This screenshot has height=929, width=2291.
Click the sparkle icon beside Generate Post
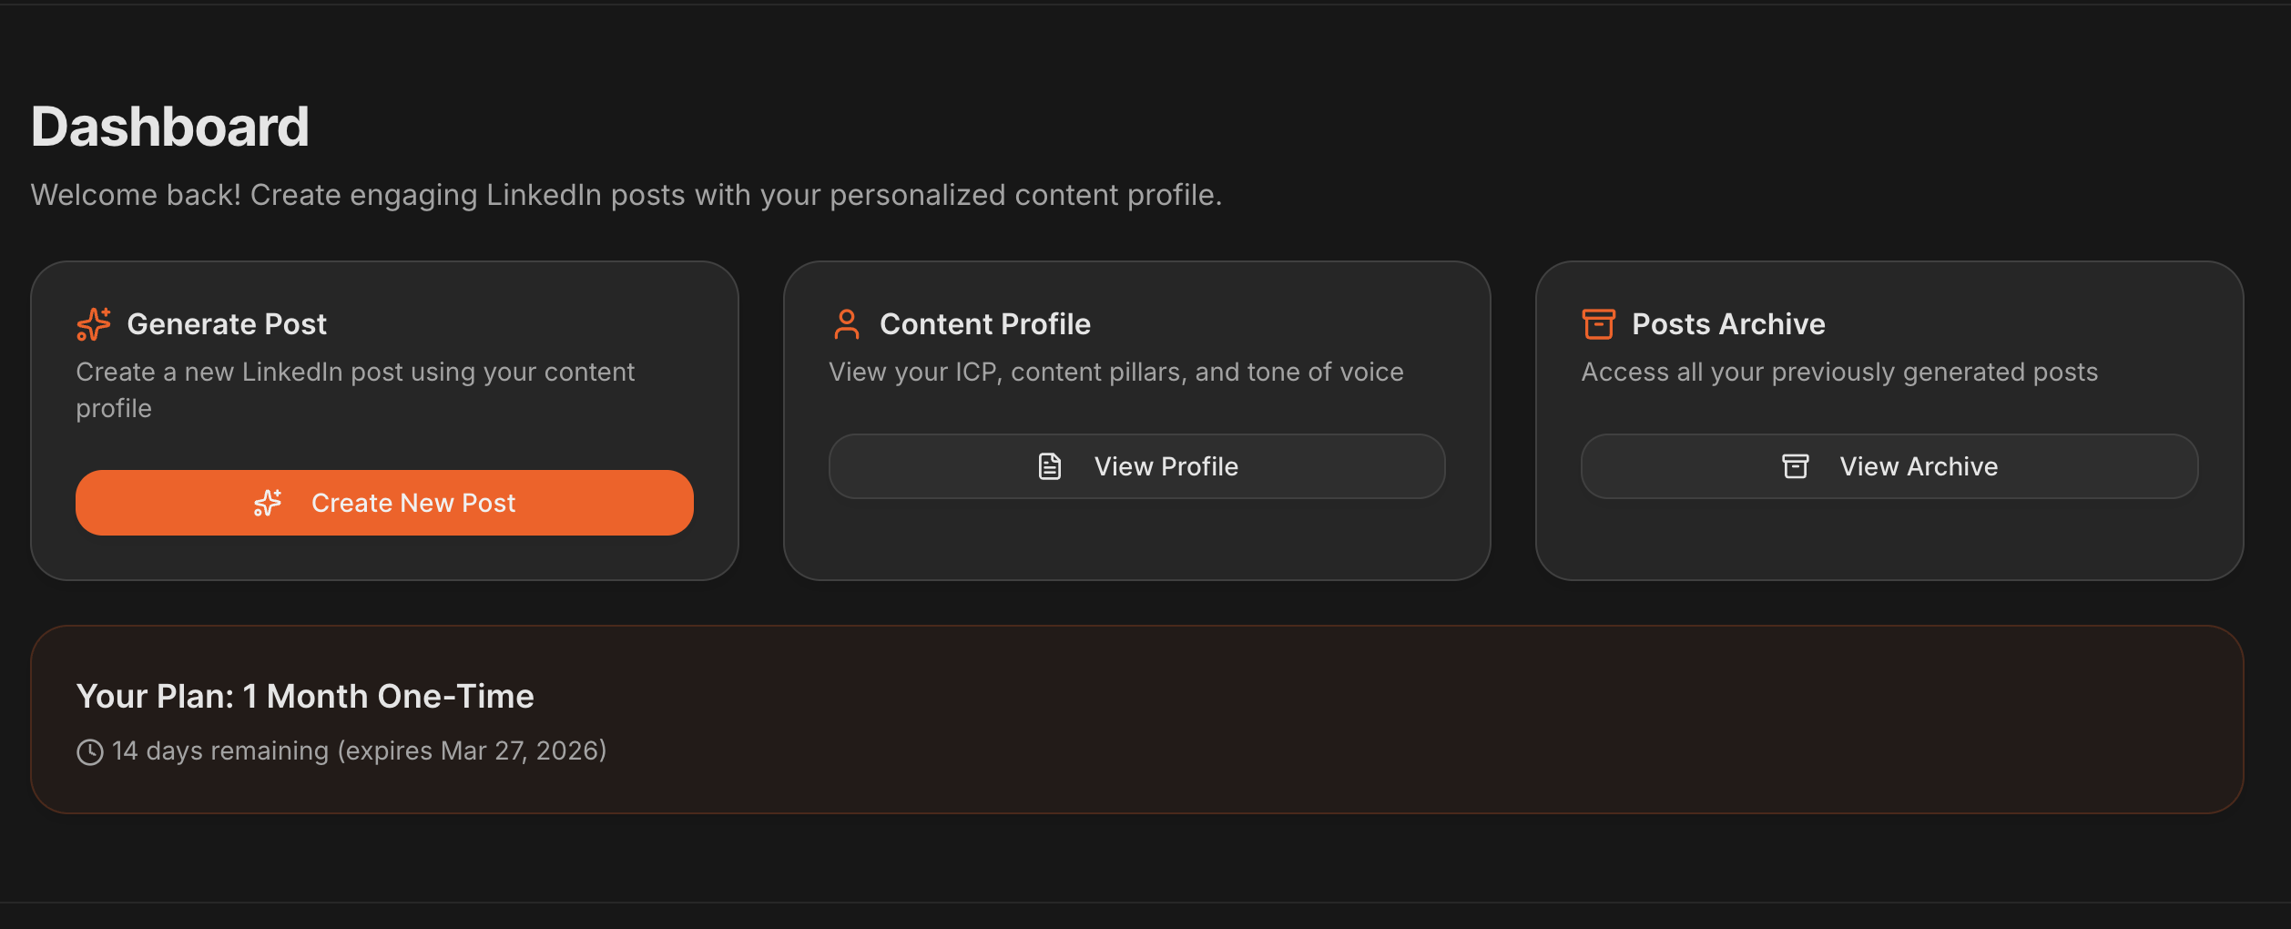click(94, 324)
